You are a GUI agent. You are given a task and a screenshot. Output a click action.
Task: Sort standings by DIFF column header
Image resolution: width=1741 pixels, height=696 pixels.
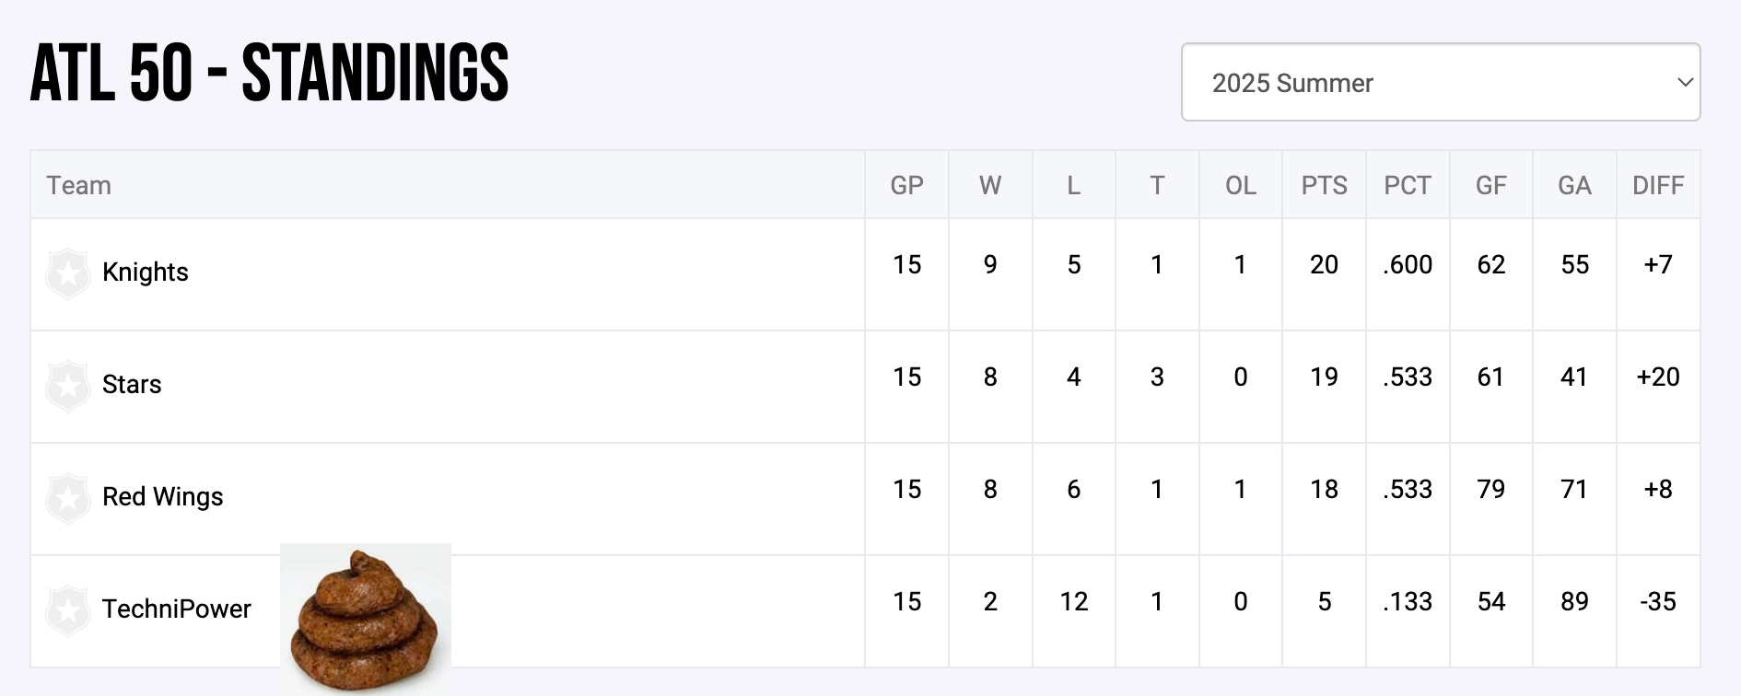[x=1658, y=186]
